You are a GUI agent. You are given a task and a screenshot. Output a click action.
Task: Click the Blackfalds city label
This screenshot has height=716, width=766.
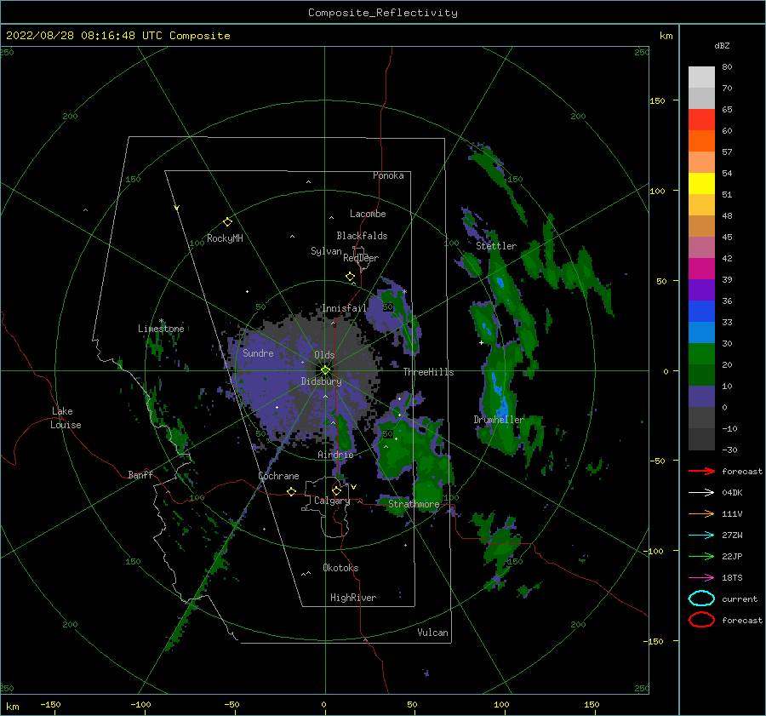pos(362,236)
